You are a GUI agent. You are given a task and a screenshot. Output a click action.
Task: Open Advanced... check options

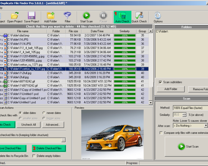53,125
